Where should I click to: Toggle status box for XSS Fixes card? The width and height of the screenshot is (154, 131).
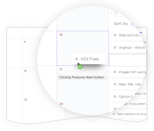pyautogui.click(x=77, y=59)
